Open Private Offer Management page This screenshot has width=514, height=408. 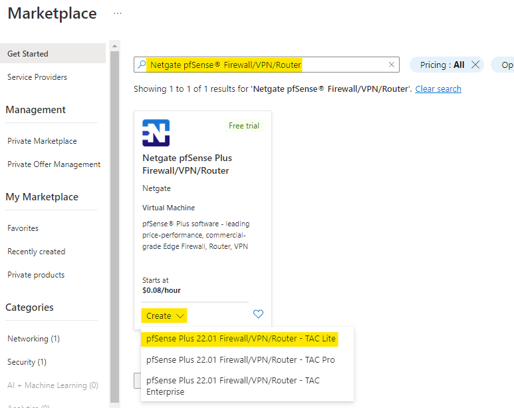click(x=54, y=164)
